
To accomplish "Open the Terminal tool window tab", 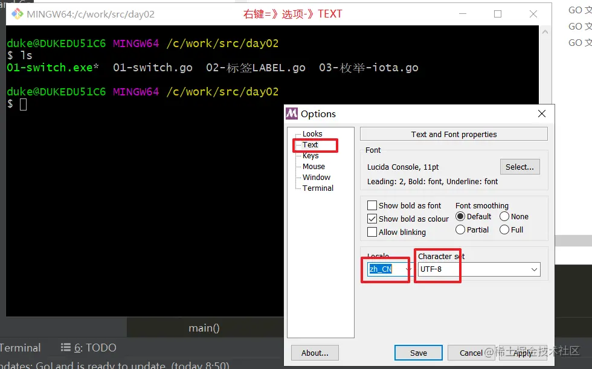I will point(20,347).
